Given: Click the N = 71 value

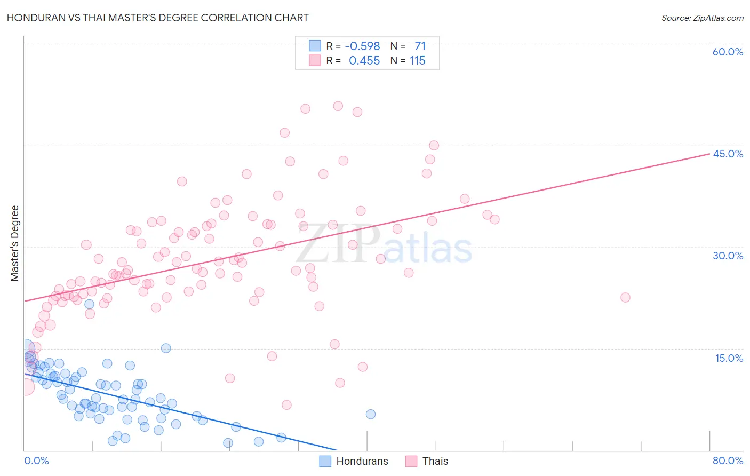Looking at the screenshot, I should [x=408, y=46].
